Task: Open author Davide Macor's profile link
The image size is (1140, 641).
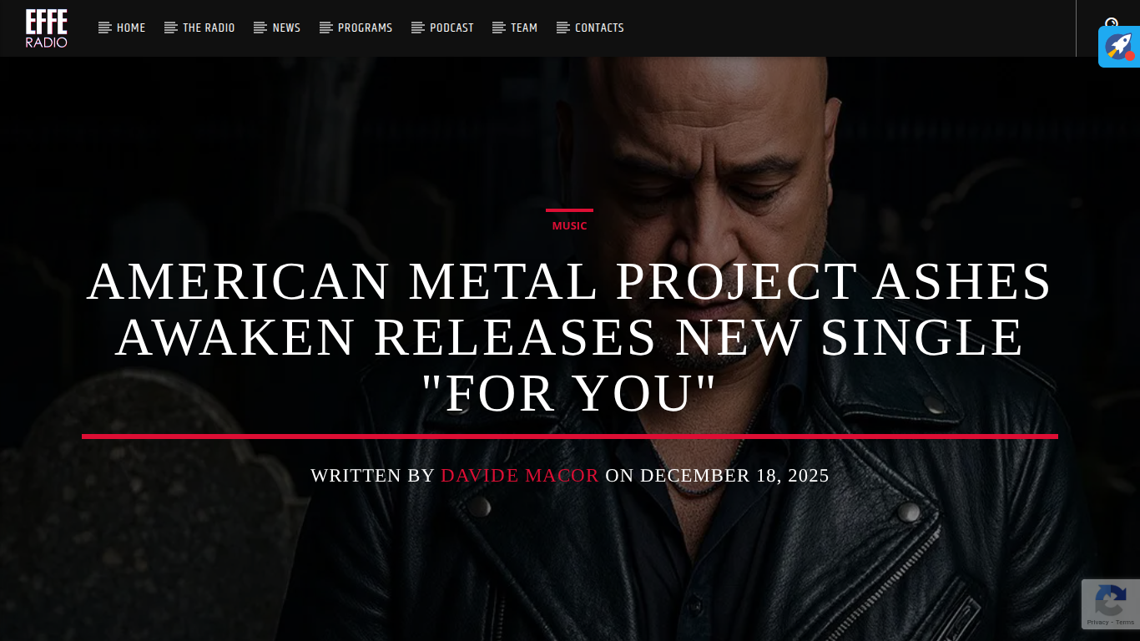Action: pos(520,476)
